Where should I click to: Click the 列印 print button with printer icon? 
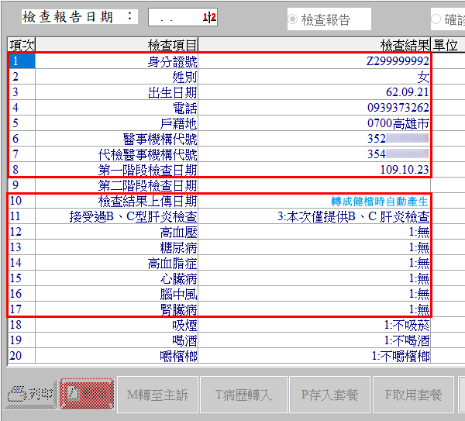click(30, 395)
